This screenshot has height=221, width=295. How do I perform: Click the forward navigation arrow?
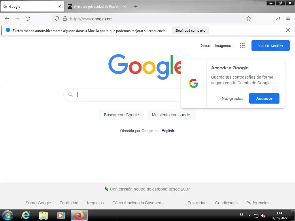click(x=17, y=19)
